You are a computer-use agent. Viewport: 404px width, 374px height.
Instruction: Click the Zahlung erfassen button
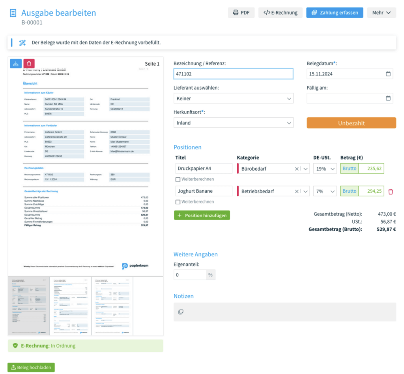[x=335, y=13]
